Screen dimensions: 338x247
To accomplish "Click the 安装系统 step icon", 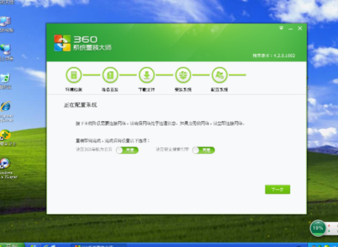I will coord(183,75).
